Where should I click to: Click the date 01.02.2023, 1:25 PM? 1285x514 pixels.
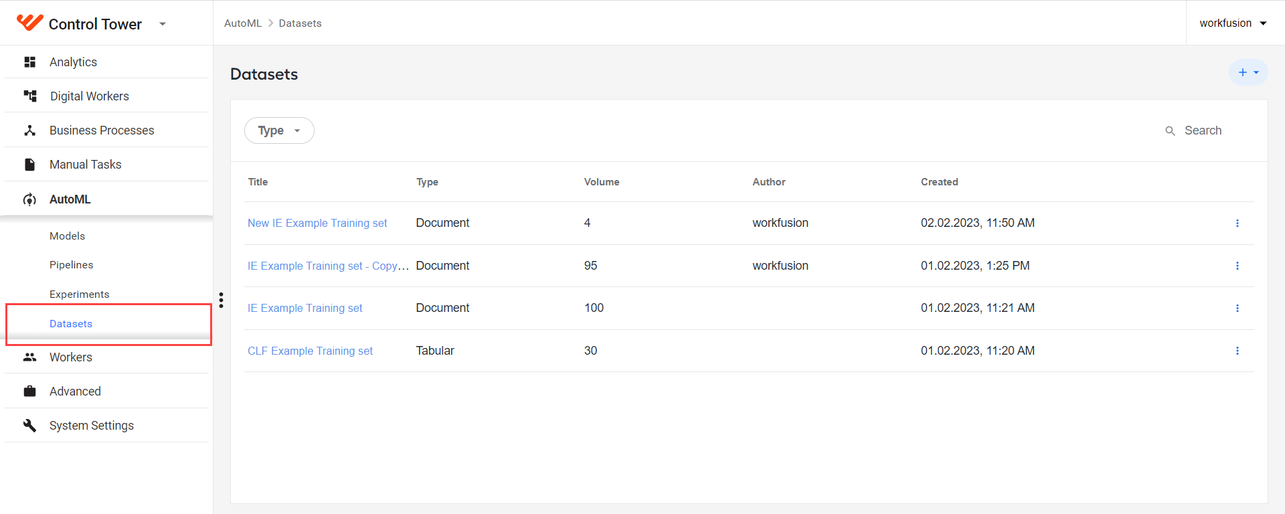point(975,266)
